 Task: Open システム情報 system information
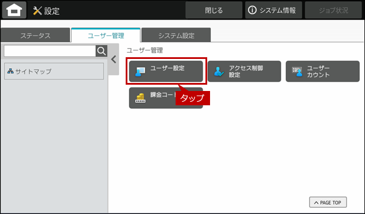pyautogui.click(x=274, y=10)
